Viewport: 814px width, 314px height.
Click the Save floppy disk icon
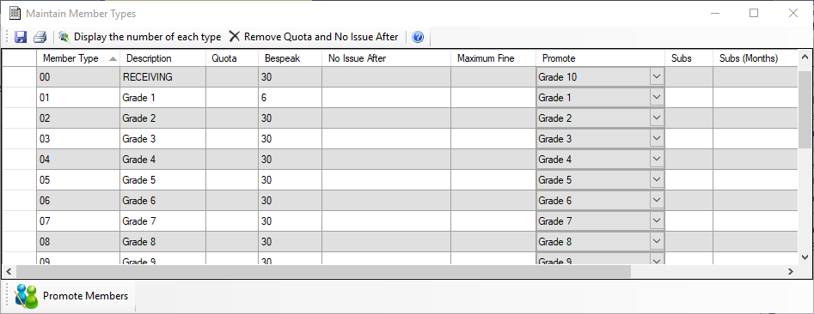pyautogui.click(x=21, y=37)
